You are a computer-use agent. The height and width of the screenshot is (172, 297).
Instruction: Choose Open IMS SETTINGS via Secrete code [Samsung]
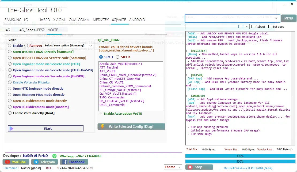pyautogui.click(x=10, y=58)
